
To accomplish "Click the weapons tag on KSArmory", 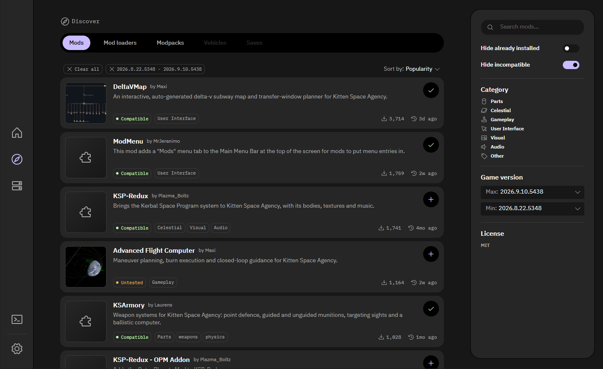I will point(188,337).
